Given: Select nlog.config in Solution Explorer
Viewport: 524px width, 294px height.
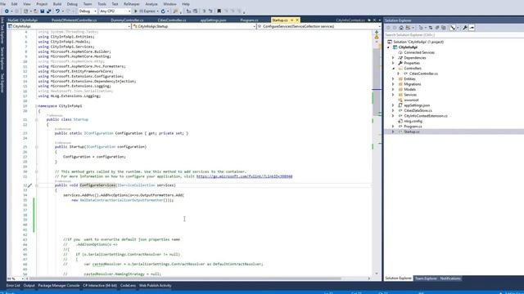Looking at the screenshot, I should point(413,122).
